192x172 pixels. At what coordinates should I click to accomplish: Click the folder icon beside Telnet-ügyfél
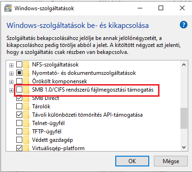26,123
